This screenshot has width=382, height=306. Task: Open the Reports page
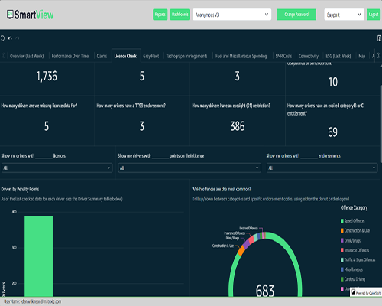pos(160,15)
